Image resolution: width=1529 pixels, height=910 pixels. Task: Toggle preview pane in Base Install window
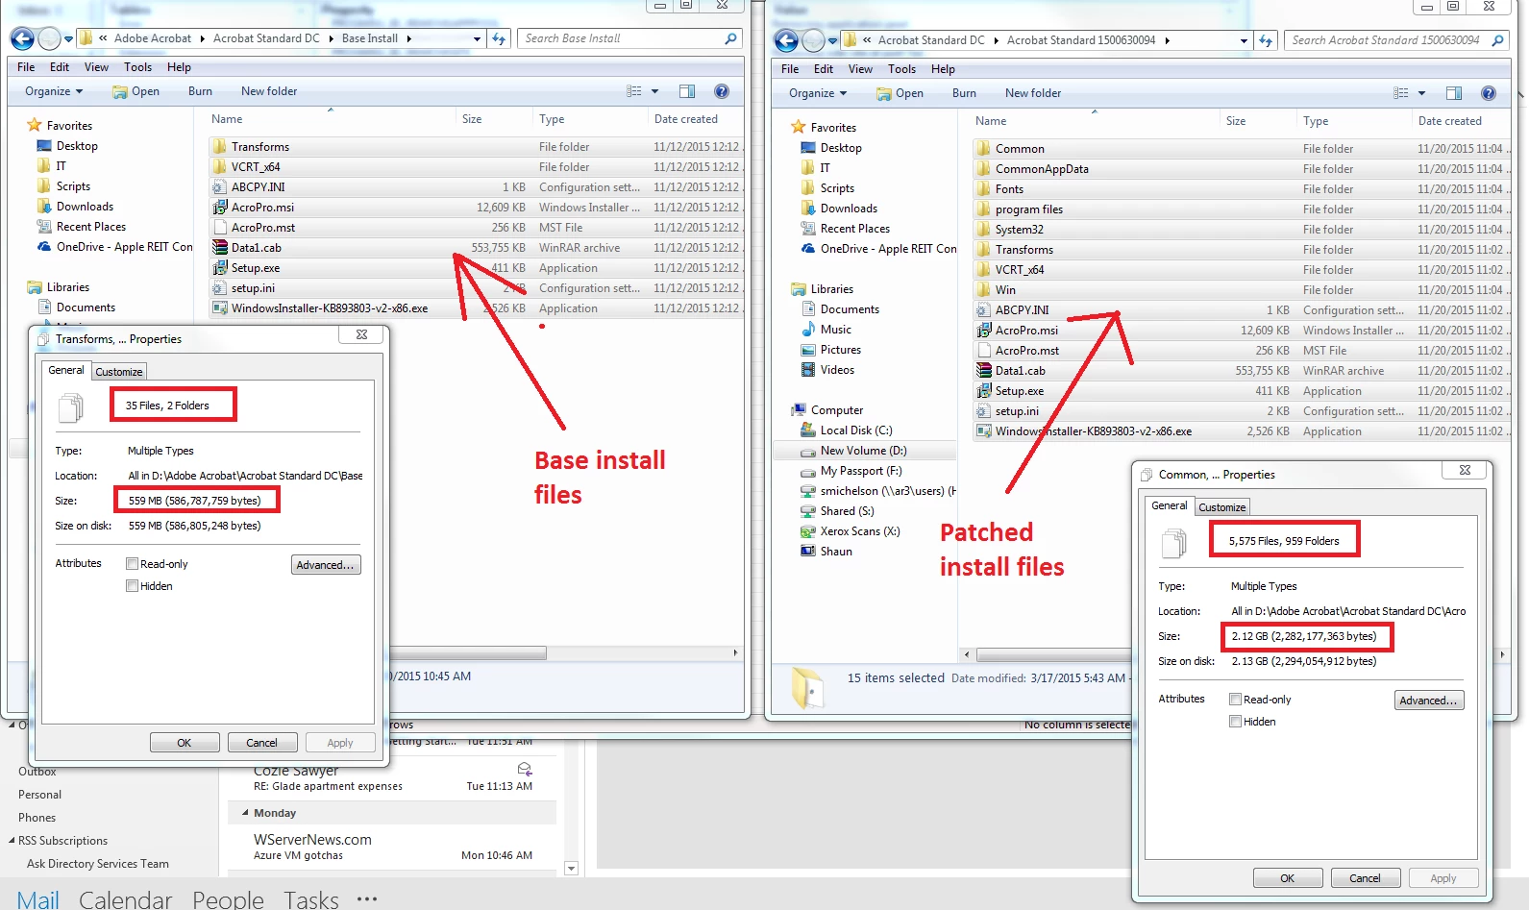coord(687,91)
